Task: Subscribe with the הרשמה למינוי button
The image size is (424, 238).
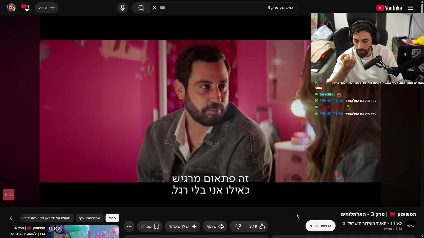Action: tap(320, 226)
